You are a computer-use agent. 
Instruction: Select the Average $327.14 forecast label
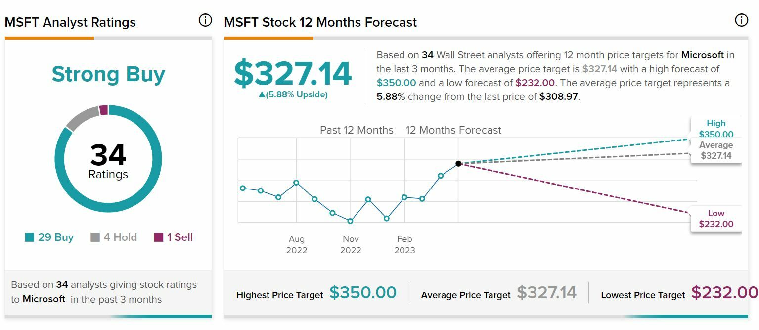click(715, 150)
